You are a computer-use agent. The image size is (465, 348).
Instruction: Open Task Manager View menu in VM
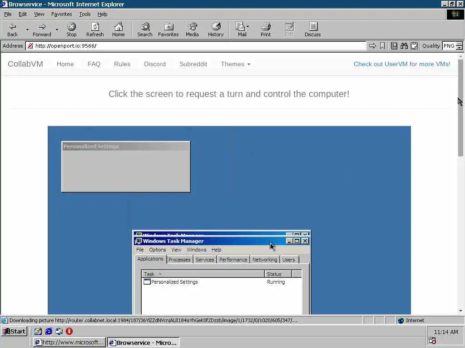coord(176,250)
